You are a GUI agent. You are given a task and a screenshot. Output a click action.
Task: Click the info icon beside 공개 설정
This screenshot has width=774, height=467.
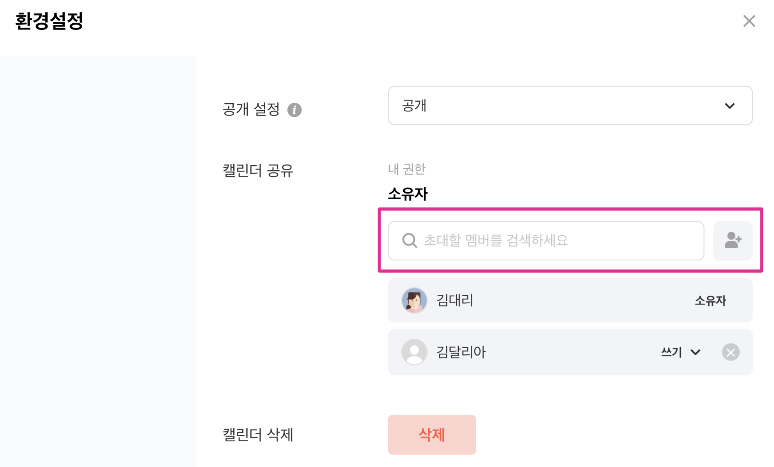294,110
